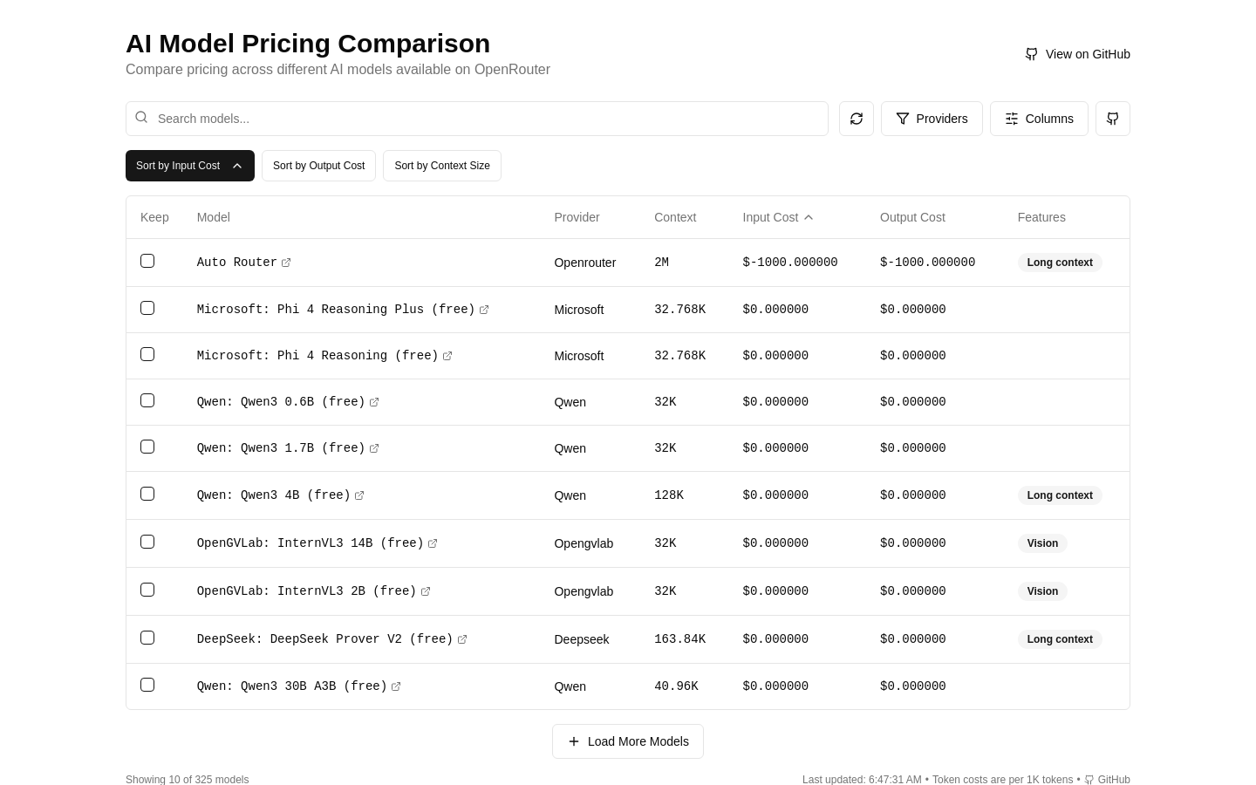Screen dimensions: 1256x785
Task: Open external link icon for Microsoft: Phi 4 Reasoning (free)
Action: pyautogui.click(x=447, y=356)
